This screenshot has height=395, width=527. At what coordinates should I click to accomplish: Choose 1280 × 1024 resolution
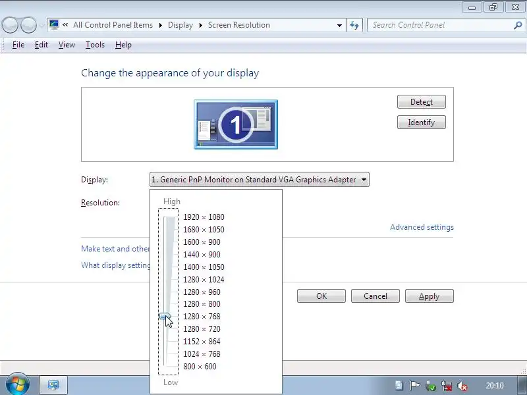(x=204, y=279)
